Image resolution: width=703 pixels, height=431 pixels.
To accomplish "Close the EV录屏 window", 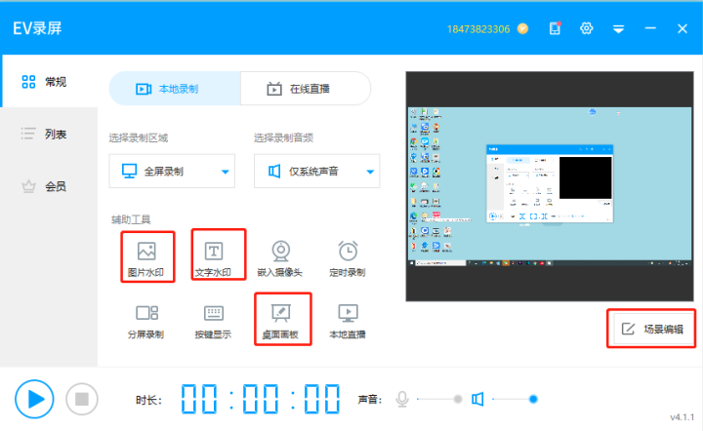I will tap(682, 28).
